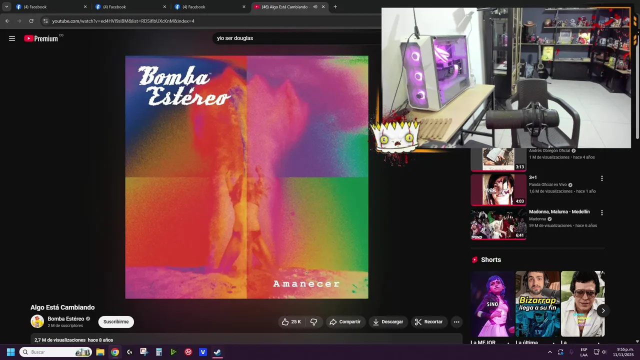
Task: Open the blue V app on taskbar
Action: point(203,352)
